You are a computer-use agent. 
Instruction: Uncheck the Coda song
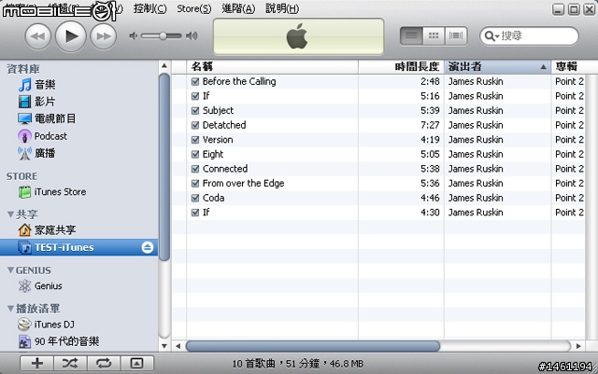[195, 198]
